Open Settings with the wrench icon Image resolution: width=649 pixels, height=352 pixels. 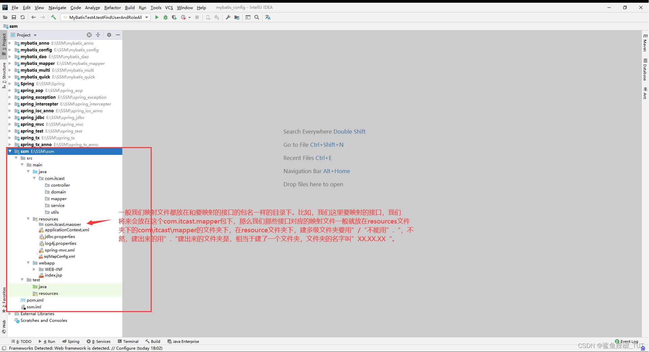coord(228,17)
